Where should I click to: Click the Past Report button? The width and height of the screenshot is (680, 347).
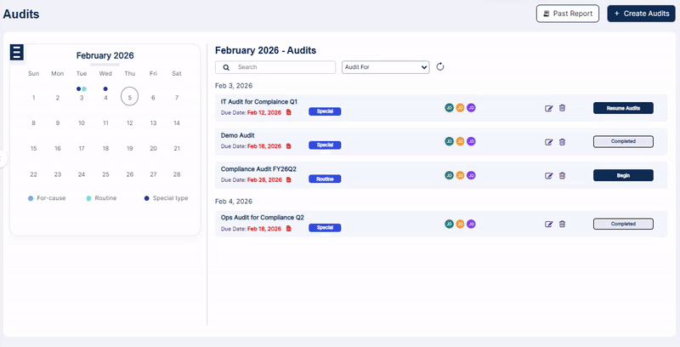click(x=568, y=14)
